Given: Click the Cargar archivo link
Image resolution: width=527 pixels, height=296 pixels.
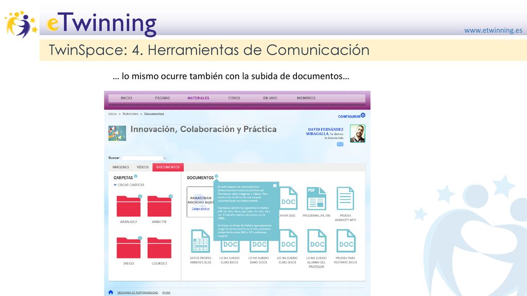Looking at the screenshot, I should [x=201, y=209].
